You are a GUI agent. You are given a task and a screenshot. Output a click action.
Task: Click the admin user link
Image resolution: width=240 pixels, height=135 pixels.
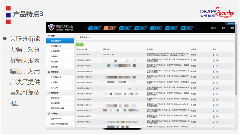tap(213, 28)
